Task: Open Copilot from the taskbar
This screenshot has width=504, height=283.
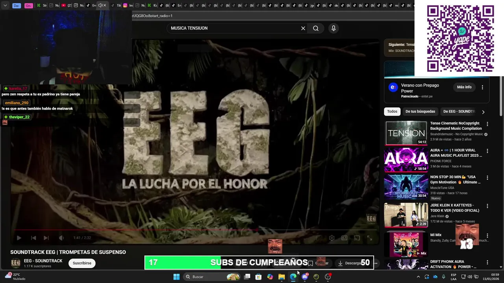Action: tap(270, 277)
